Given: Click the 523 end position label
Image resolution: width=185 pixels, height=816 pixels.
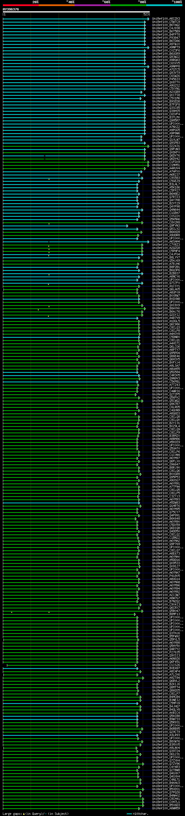Looking at the screenshot, I should pos(146,14).
